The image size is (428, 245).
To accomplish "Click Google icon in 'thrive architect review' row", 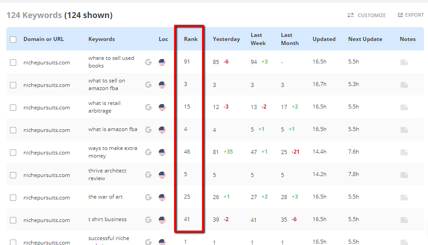I will tap(148, 175).
